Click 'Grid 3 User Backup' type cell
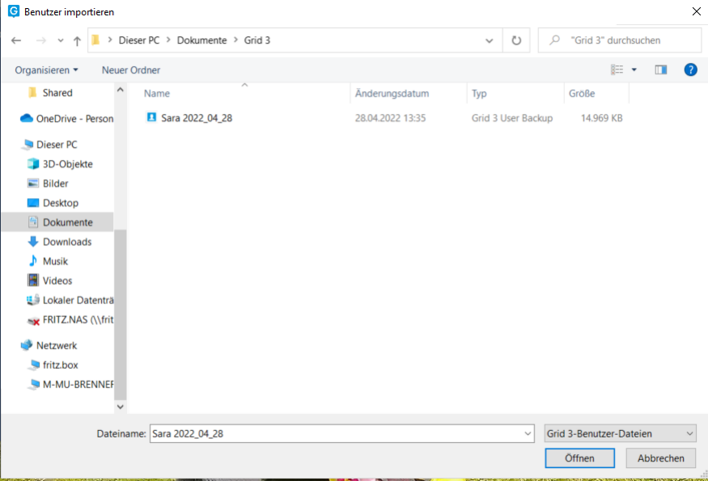The width and height of the screenshot is (708, 481). click(x=512, y=118)
